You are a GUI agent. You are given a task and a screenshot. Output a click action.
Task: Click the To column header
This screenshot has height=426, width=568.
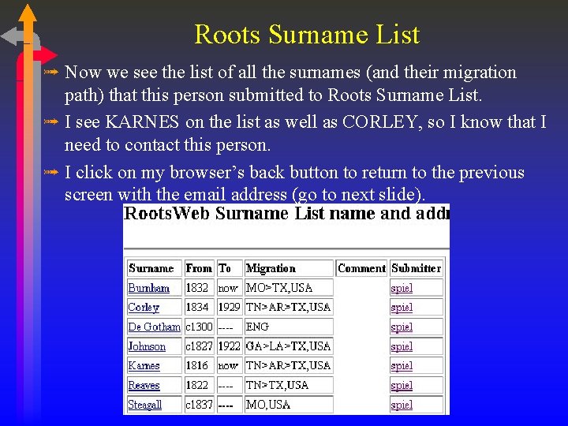[x=230, y=268]
